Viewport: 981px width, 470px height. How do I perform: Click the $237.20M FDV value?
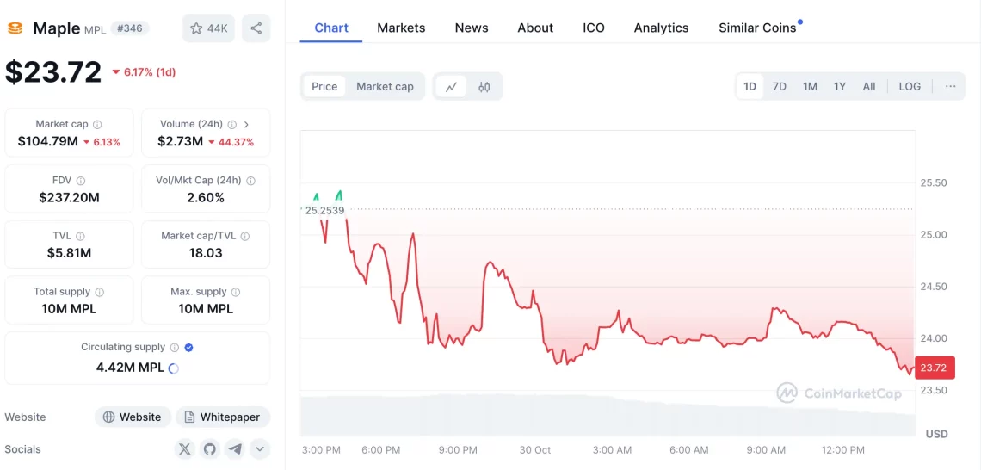pos(69,198)
